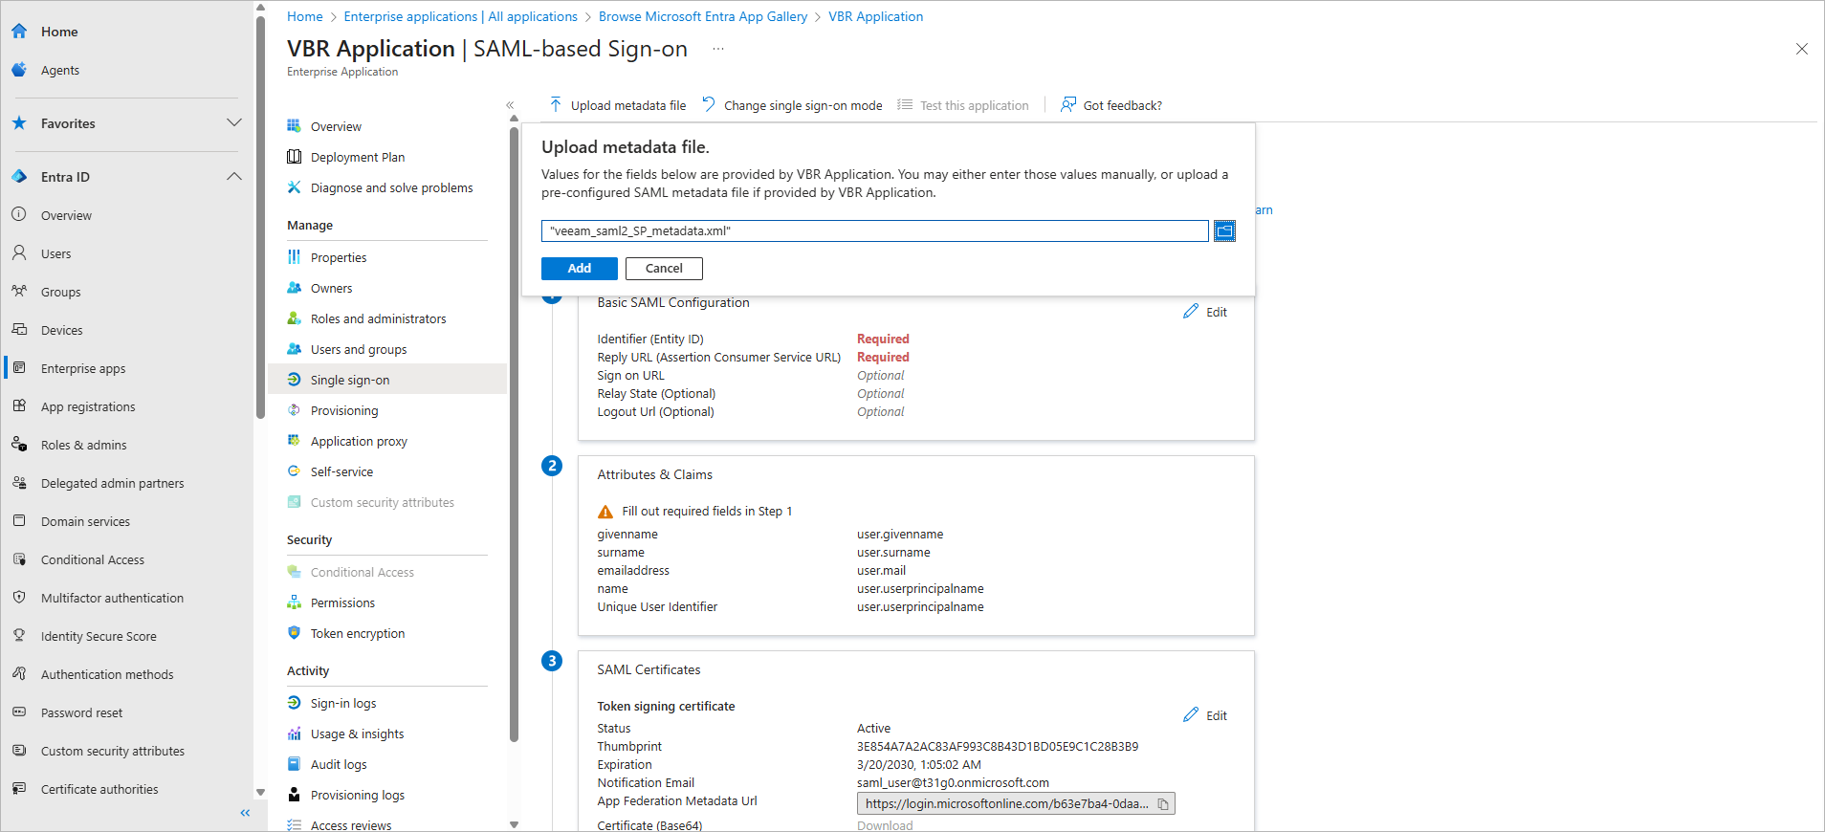Click the Add button
The width and height of the screenshot is (1825, 832).
580,269
